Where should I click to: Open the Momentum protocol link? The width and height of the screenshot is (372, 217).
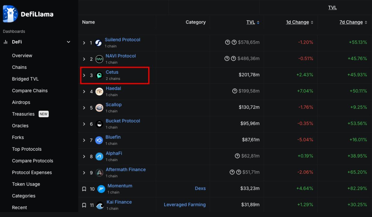coord(120,186)
